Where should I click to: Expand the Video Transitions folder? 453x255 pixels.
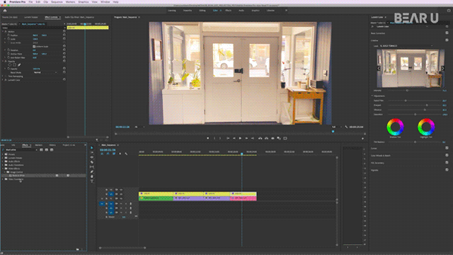3,179
